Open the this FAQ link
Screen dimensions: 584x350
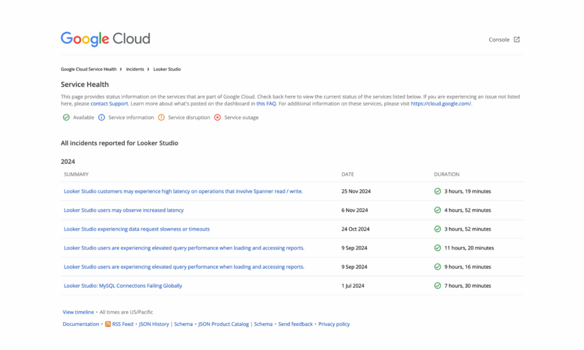point(266,104)
